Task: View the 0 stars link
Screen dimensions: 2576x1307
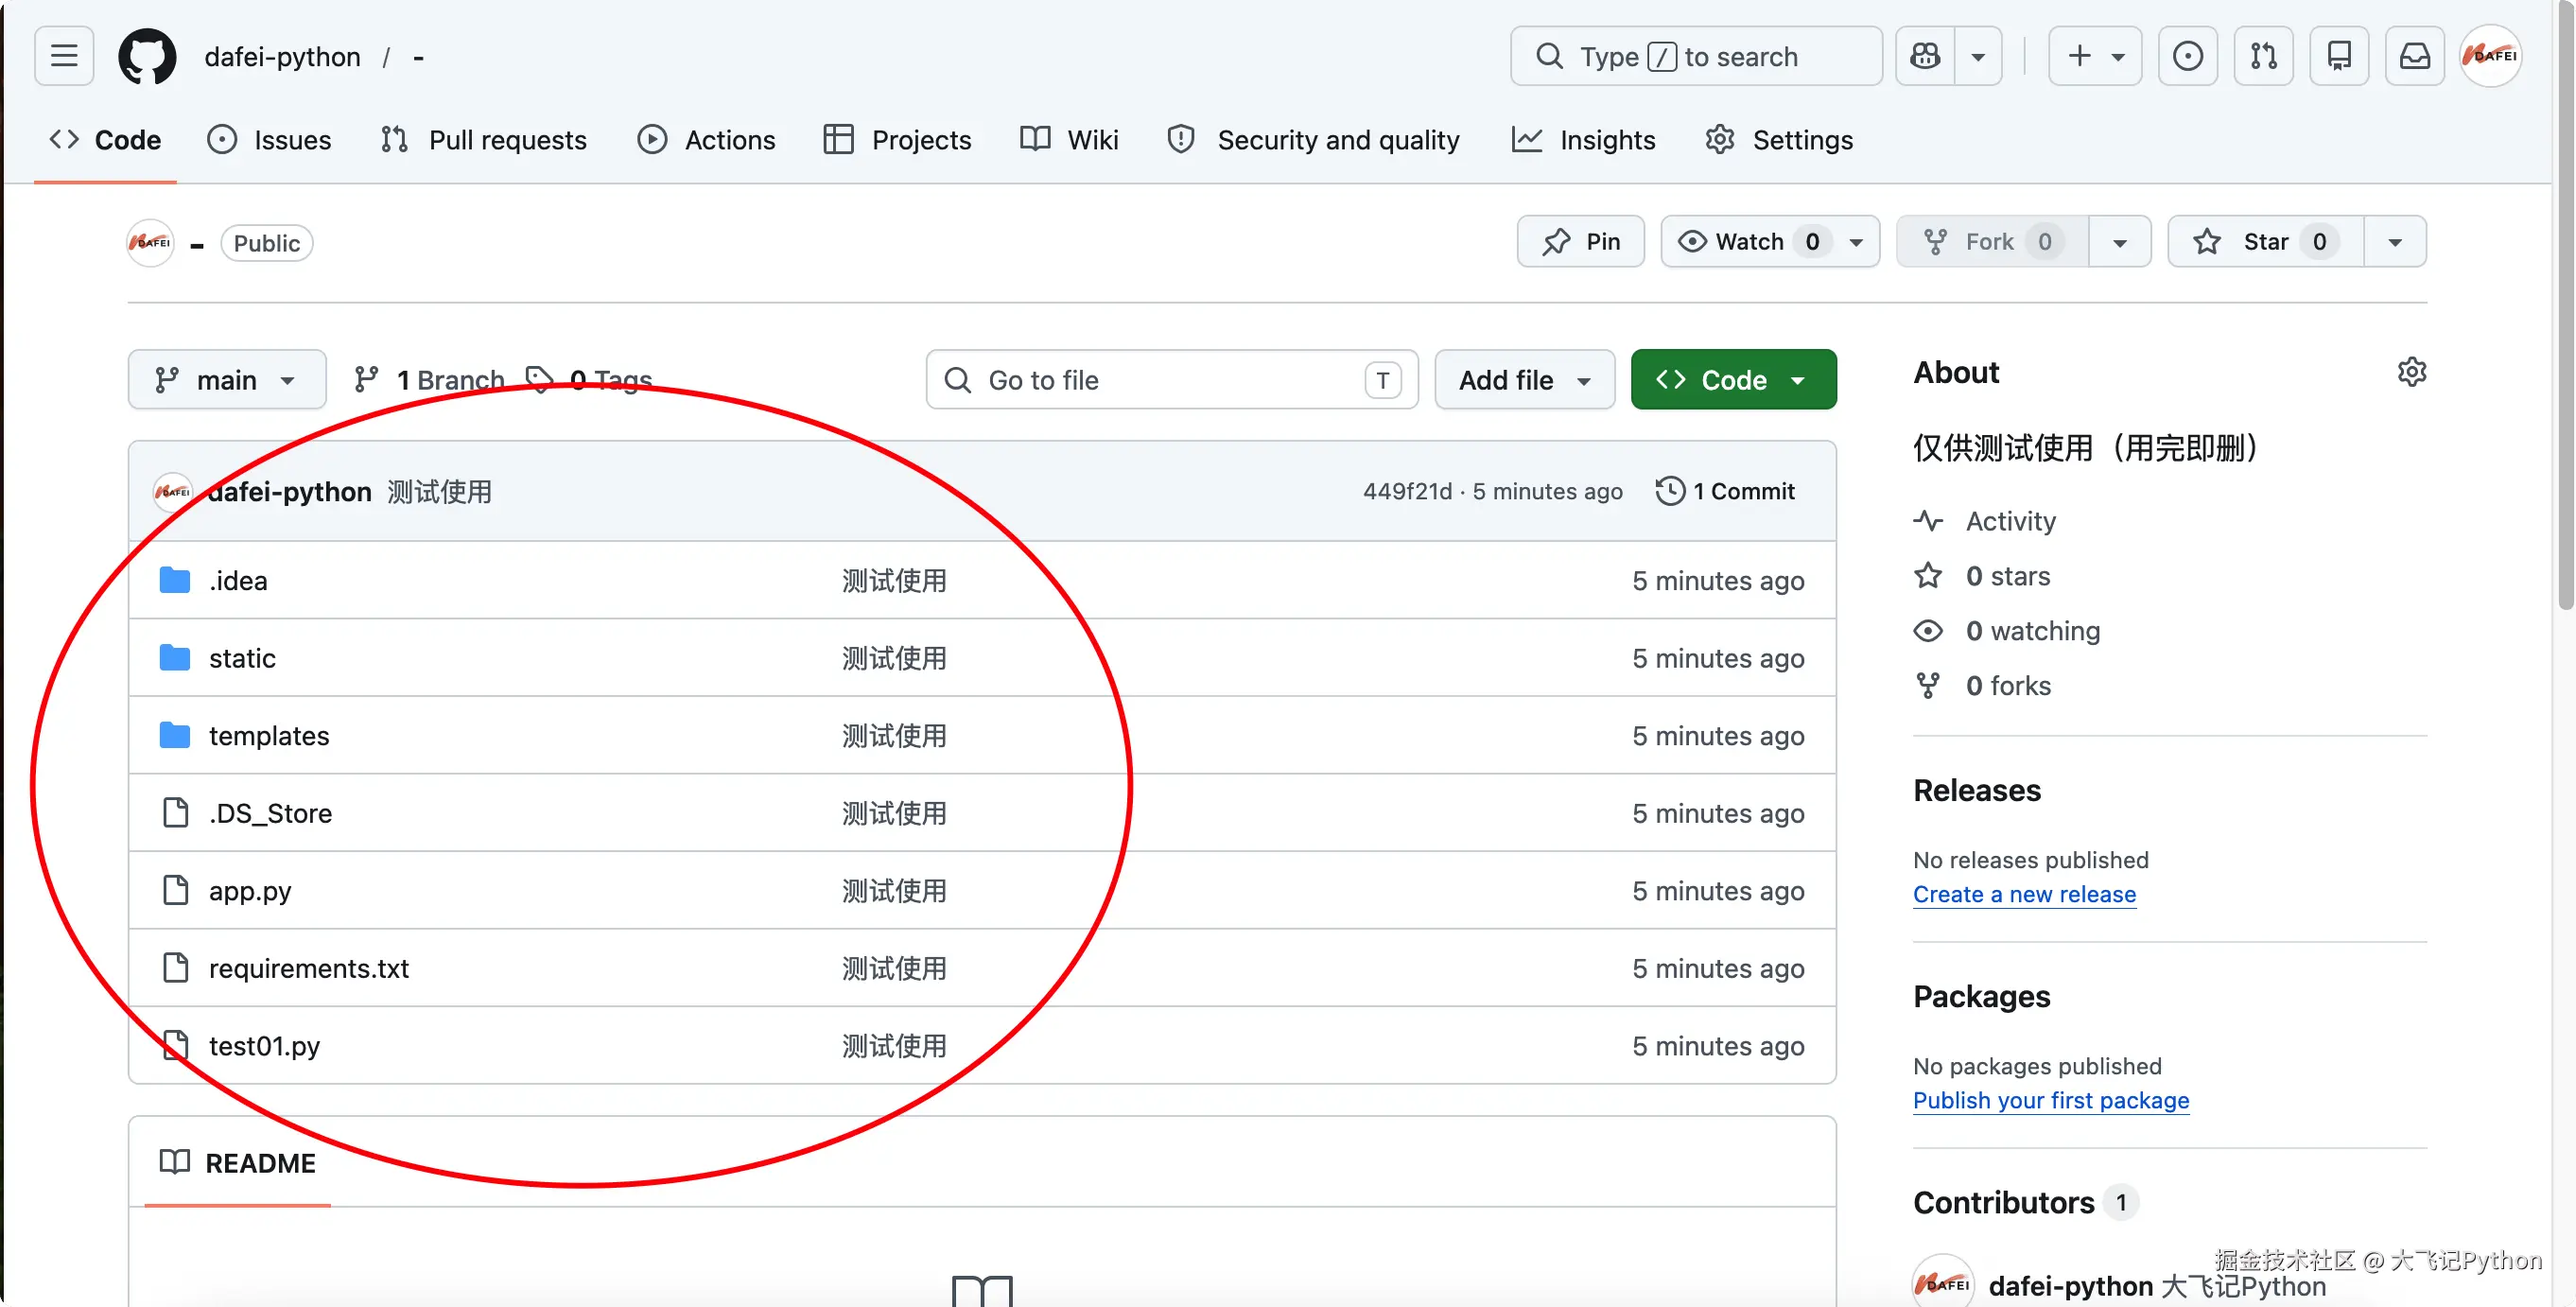Action: click(1982, 575)
